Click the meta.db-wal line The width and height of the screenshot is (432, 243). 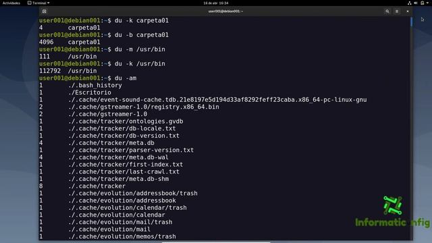point(118,157)
